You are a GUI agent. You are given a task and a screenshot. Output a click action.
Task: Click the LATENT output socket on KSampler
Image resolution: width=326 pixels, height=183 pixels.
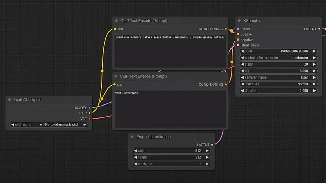pyautogui.click(x=319, y=29)
